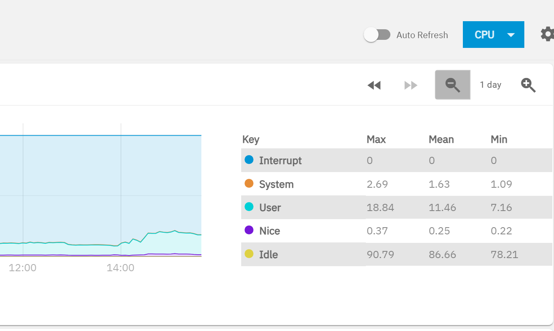Click the orange System legend dot
Viewport: 554px width, 331px height.
(249, 184)
